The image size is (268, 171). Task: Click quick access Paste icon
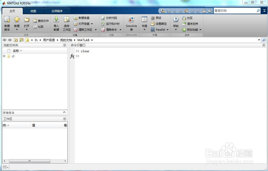(187, 11)
